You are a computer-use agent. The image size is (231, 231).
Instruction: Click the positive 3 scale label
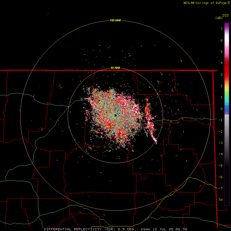[222, 74]
